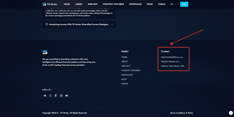This screenshot has width=234, height=117.
Task: Open DOWNLOAD in the top navigation
Action: pos(135,4)
